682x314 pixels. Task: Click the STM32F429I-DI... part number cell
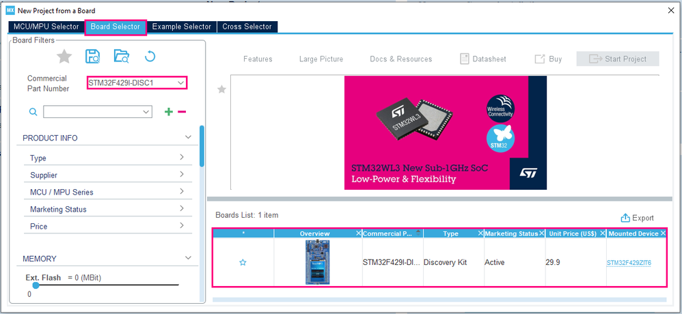392,263
